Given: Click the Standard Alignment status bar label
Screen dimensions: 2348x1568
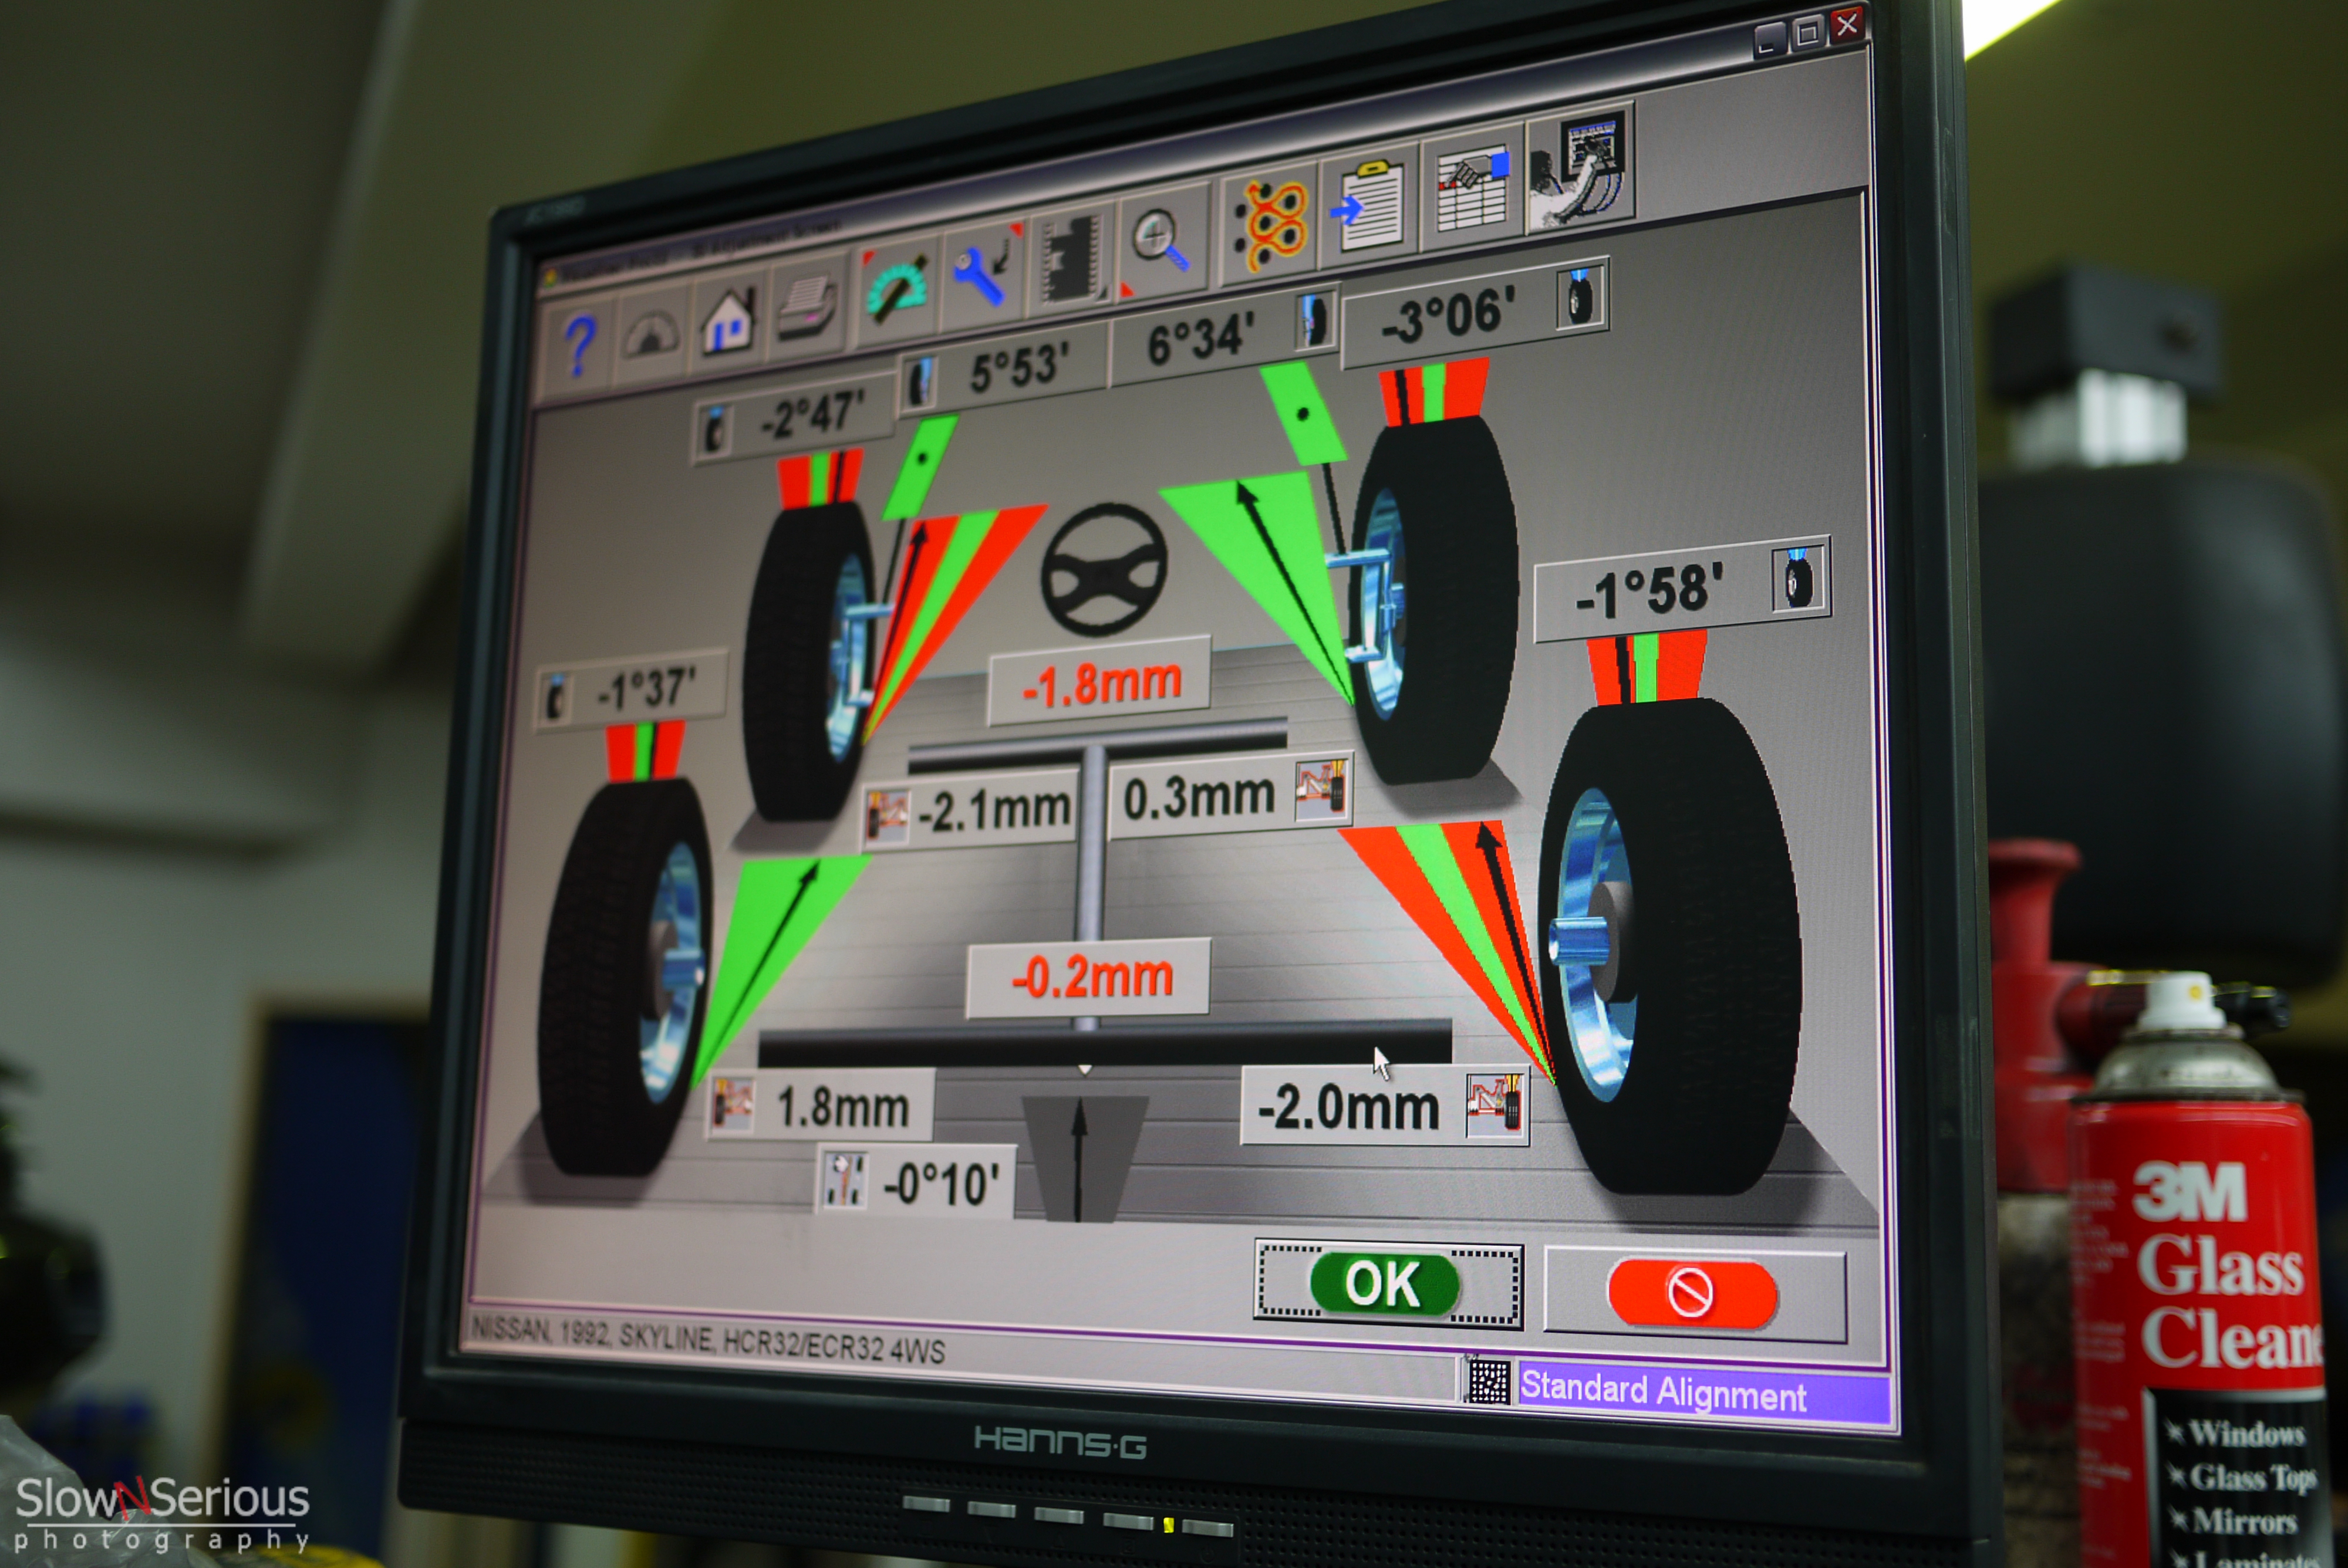Looking at the screenshot, I should (1663, 1392).
